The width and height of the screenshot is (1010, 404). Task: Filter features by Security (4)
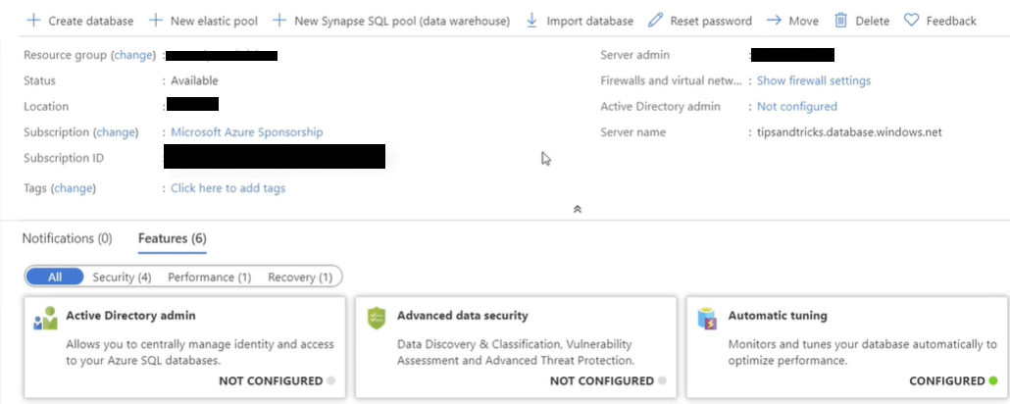point(122,278)
